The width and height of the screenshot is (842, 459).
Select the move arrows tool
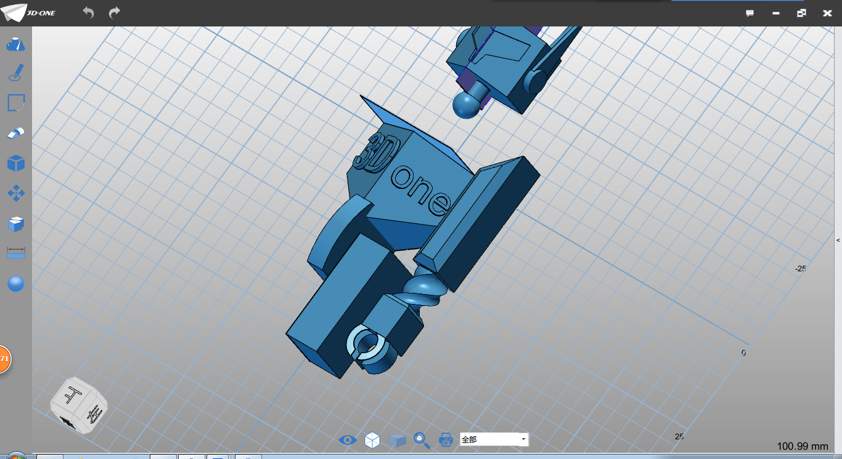click(15, 193)
